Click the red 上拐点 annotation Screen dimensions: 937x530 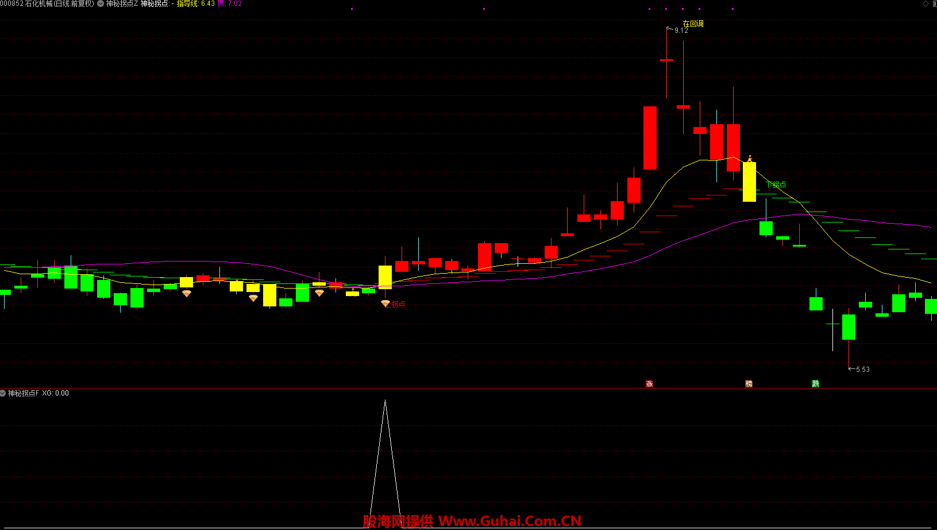click(x=395, y=304)
